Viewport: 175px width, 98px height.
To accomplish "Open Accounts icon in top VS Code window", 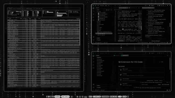I will [x=94, y=37].
